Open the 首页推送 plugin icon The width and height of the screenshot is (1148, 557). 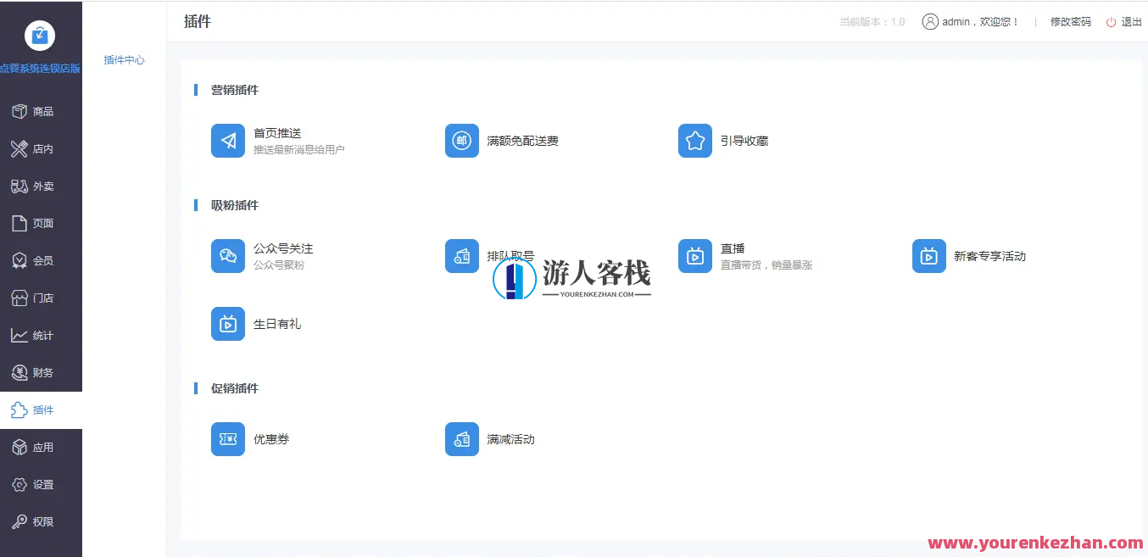pos(228,141)
